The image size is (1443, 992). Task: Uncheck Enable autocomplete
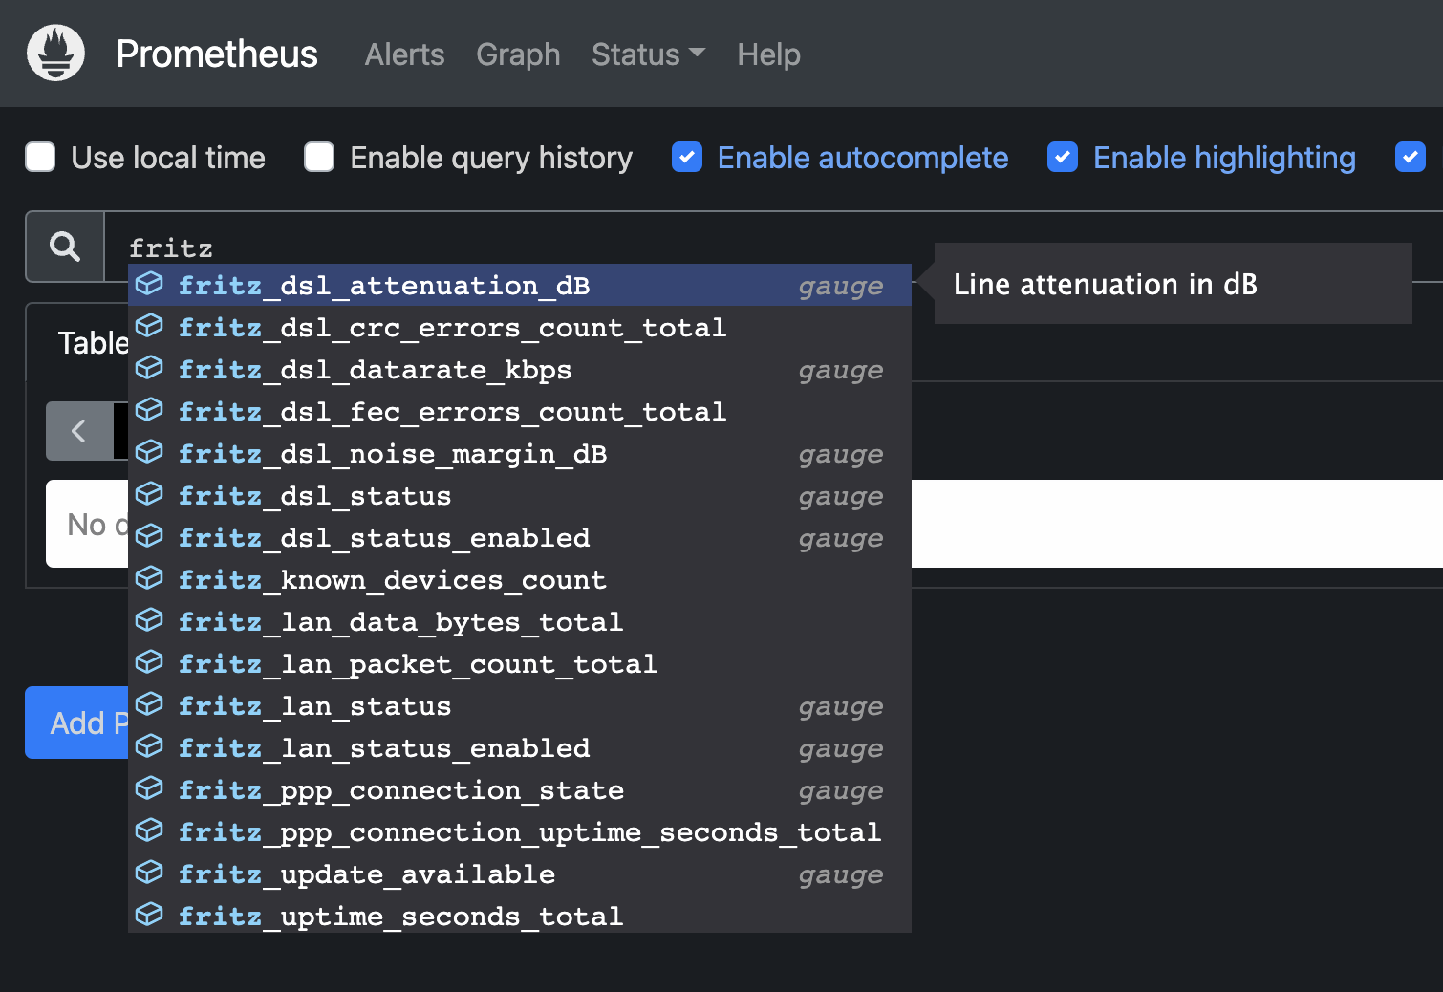(x=687, y=157)
